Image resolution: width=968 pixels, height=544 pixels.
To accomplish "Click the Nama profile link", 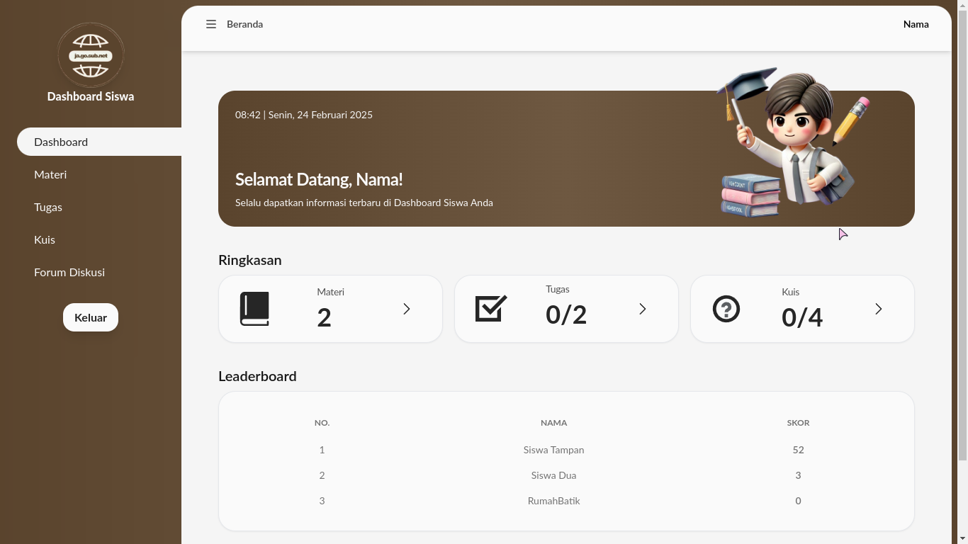I will (916, 24).
